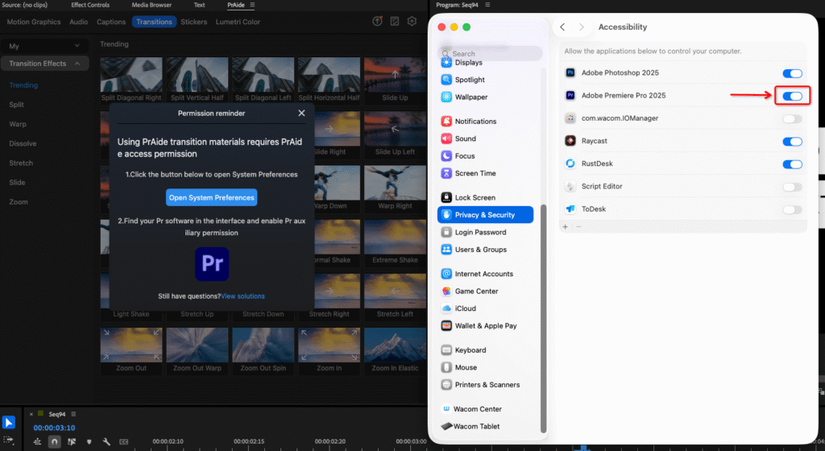This screenshot has width=825, height=451.
Task: Go forward in System Settings
Action: click(x=582, y=27)
